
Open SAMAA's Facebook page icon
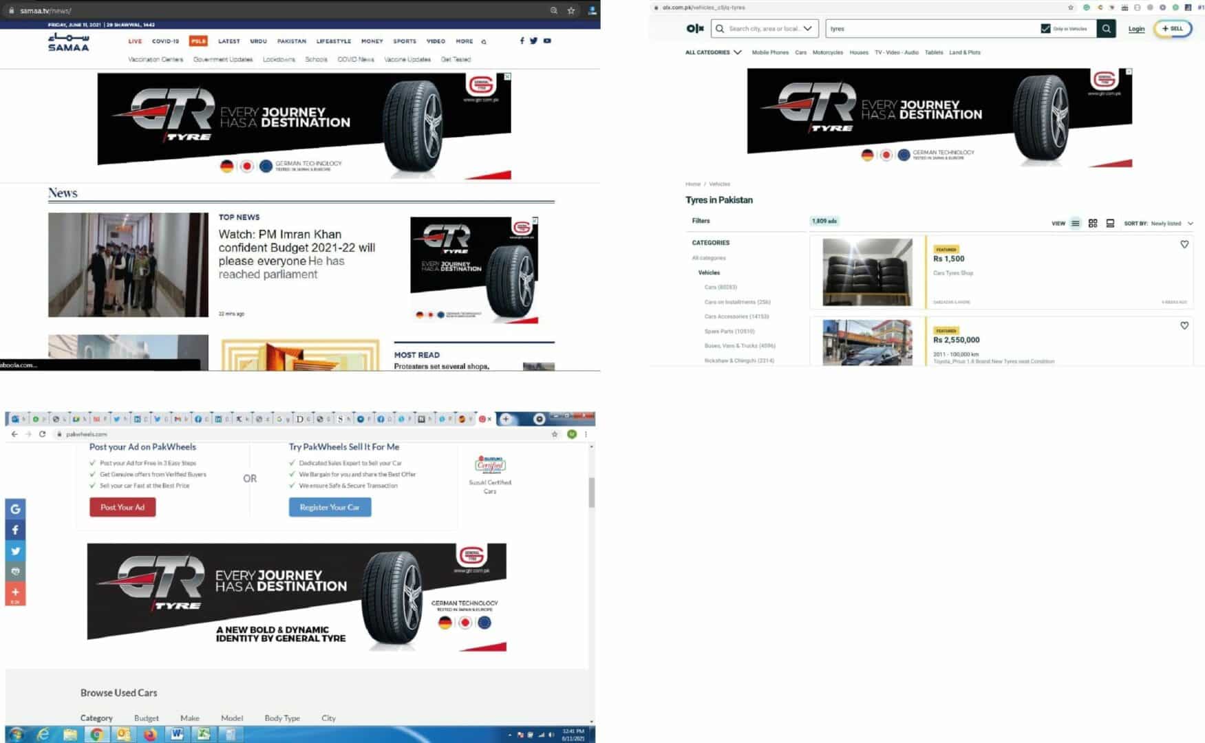click(x=522, y=41)
